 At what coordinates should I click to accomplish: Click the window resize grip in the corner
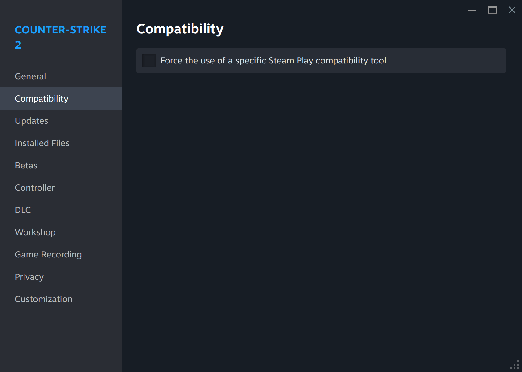point(515,365)
